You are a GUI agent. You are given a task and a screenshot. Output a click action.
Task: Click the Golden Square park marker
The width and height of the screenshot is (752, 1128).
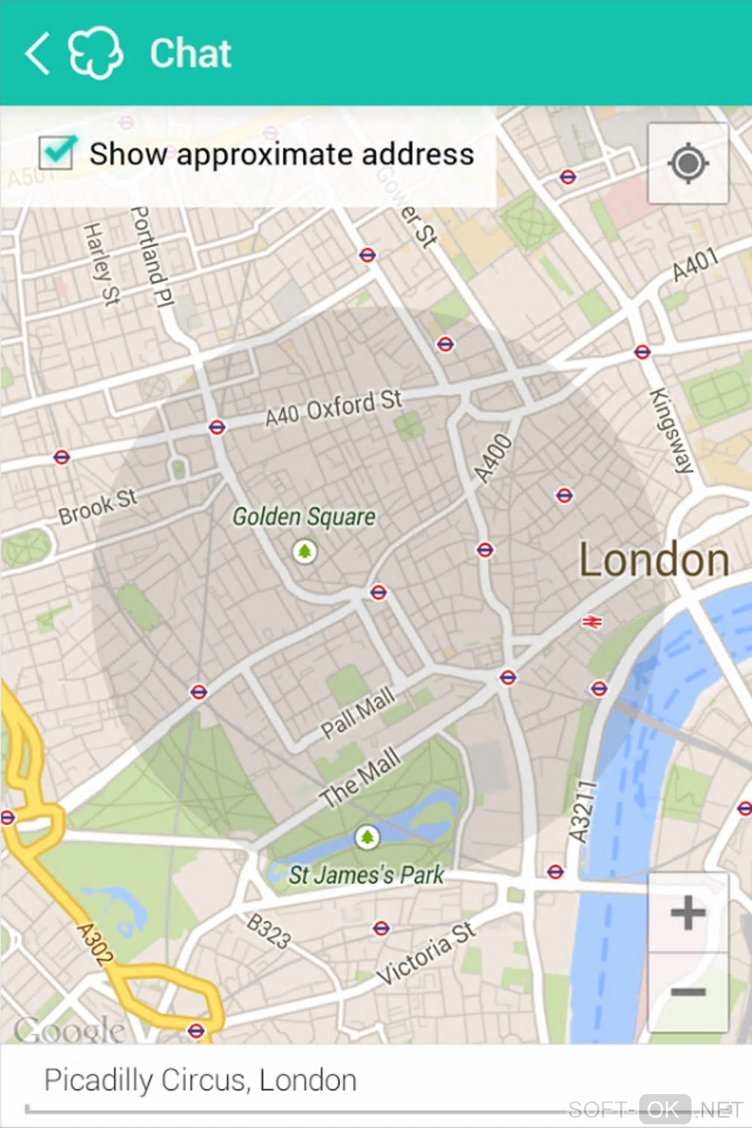(x=304, y=551)
